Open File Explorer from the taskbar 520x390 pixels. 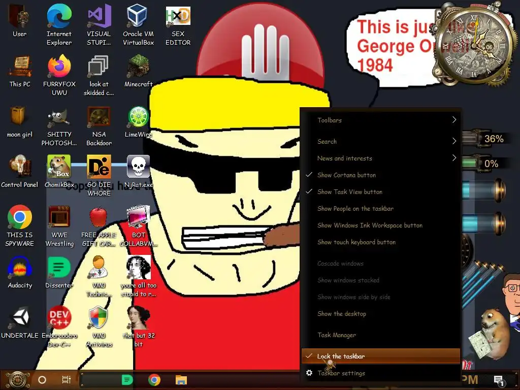(181, 380)
